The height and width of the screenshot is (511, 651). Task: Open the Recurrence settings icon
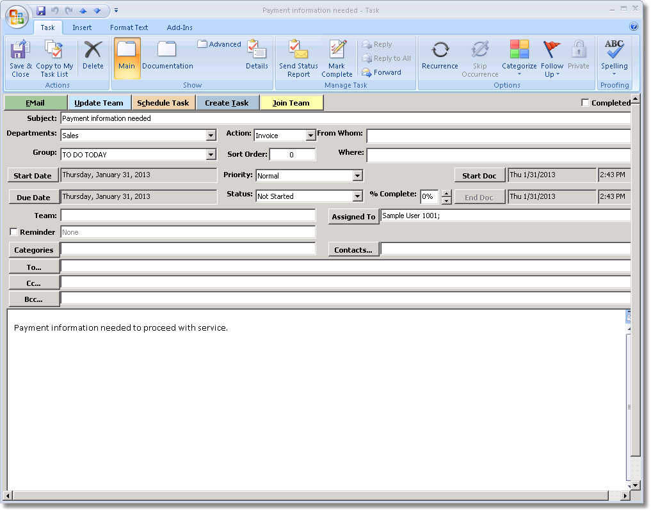click(x=440, y=50)
